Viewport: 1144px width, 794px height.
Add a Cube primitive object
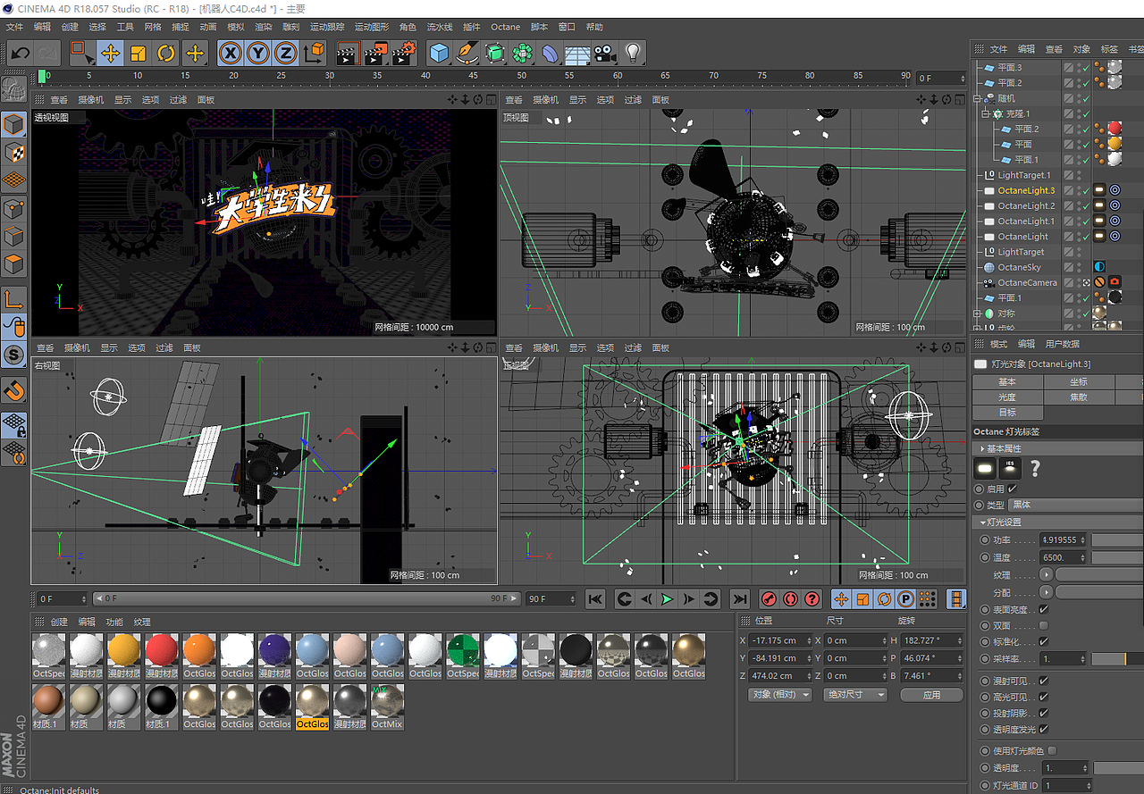tap(439, 54)
